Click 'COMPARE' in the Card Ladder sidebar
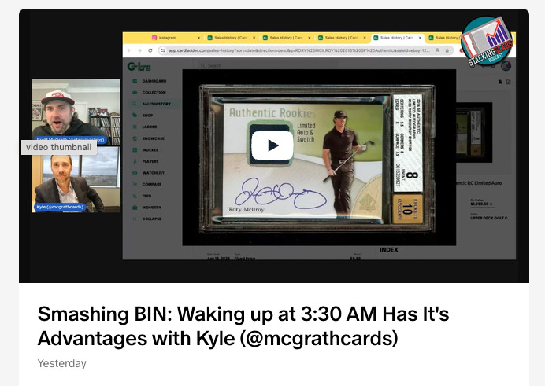Viewport: 545px width, 386px height. (151, 184)
